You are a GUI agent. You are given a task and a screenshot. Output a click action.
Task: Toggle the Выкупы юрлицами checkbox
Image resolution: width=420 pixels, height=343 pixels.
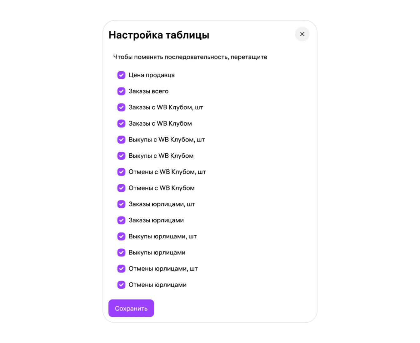pyautogui.click(x=121, y=252)
